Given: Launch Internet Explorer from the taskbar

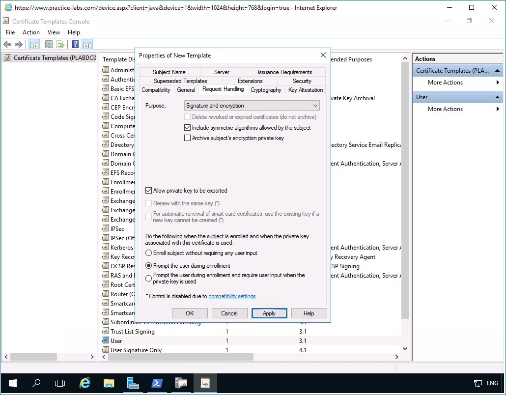Looking at the screenshot, I should [x=84, y=383].
